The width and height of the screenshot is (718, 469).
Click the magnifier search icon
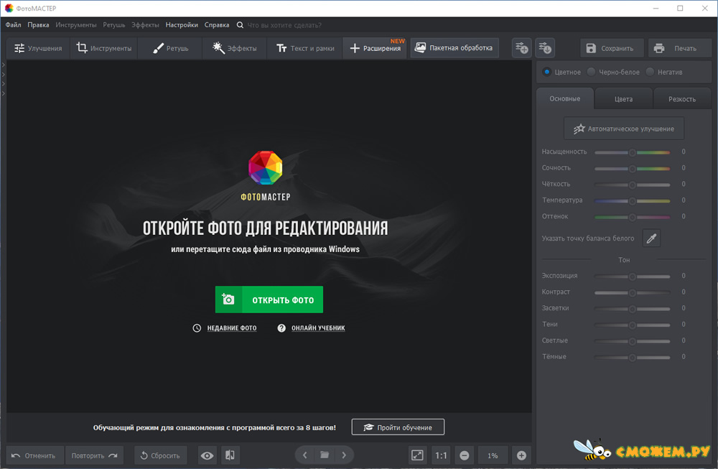click(240, 25)
